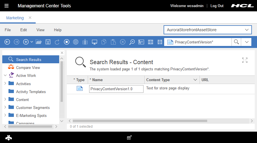Expand the Customer Segments folder
The image size is (257, 143).
5,108
